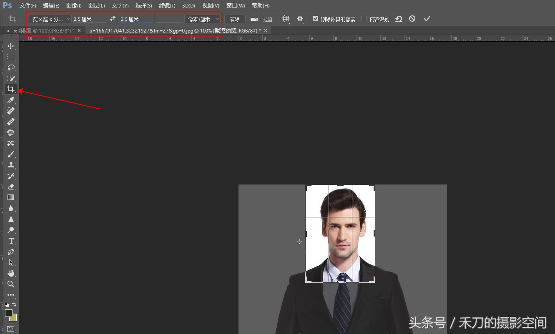Click the 清除 button
Image resolution: width=555 pixels, height=334 pixels.
click(x=235, y=19)
